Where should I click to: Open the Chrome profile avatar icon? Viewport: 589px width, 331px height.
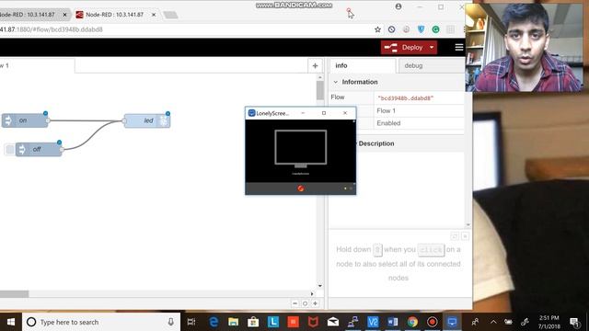click(x=398, y=6)
